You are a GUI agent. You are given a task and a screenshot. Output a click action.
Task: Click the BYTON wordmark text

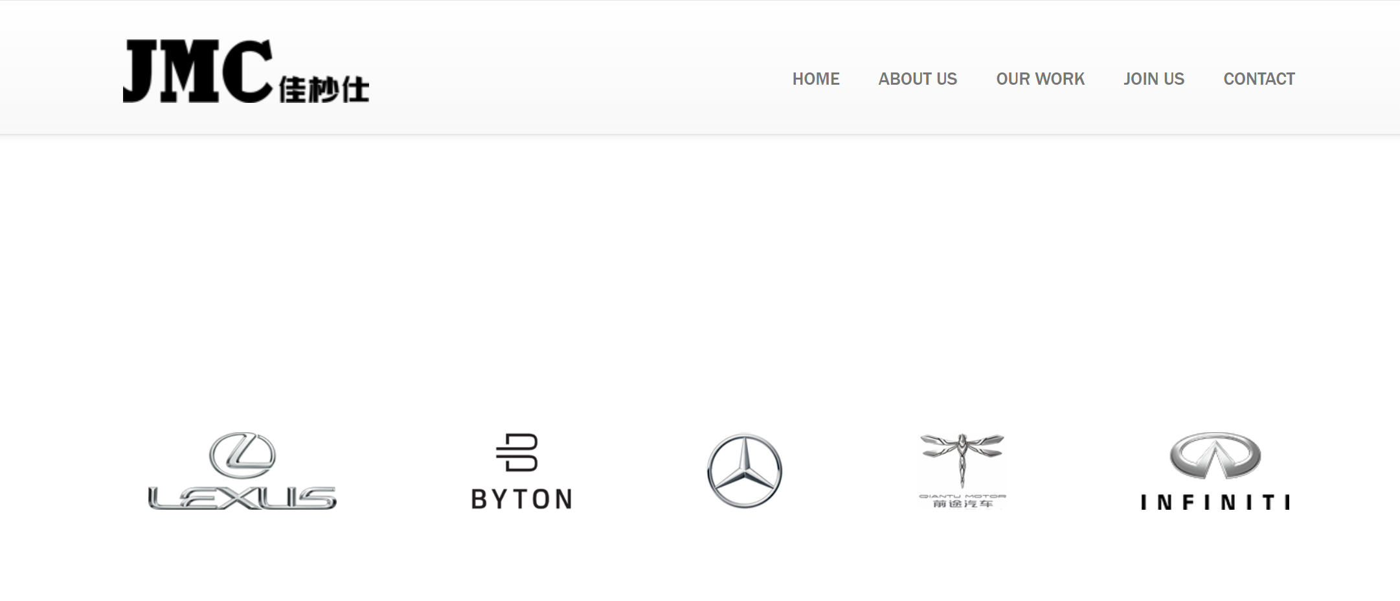pos(522,499)
